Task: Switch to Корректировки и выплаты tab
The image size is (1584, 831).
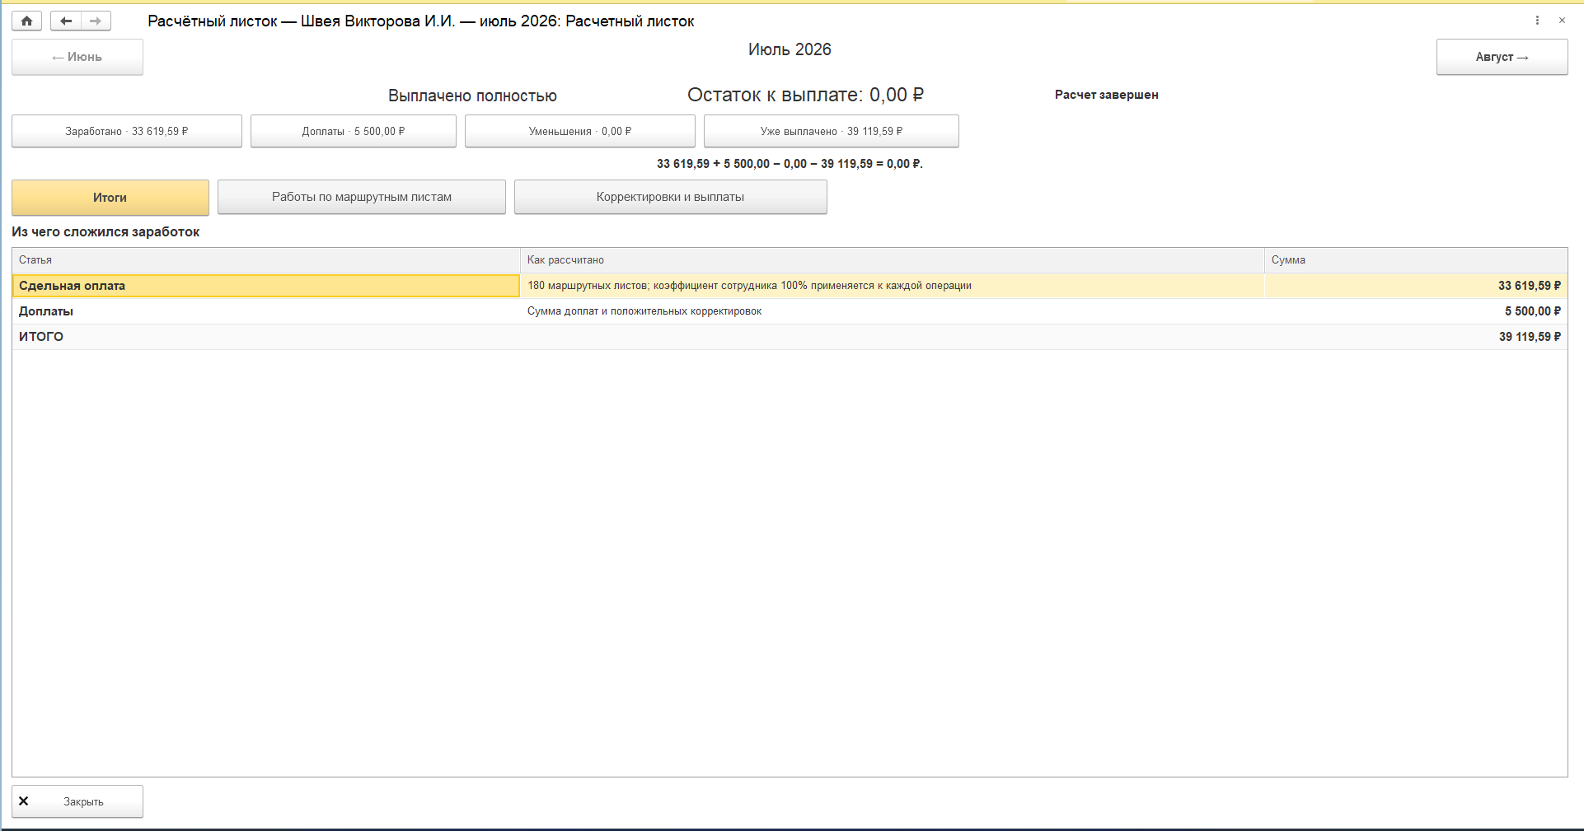Action: (671, 198)
